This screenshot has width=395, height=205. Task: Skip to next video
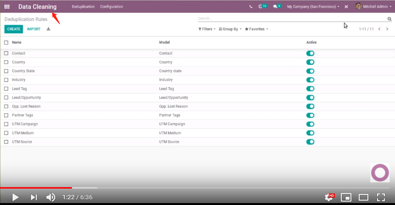tap(33, 197)
